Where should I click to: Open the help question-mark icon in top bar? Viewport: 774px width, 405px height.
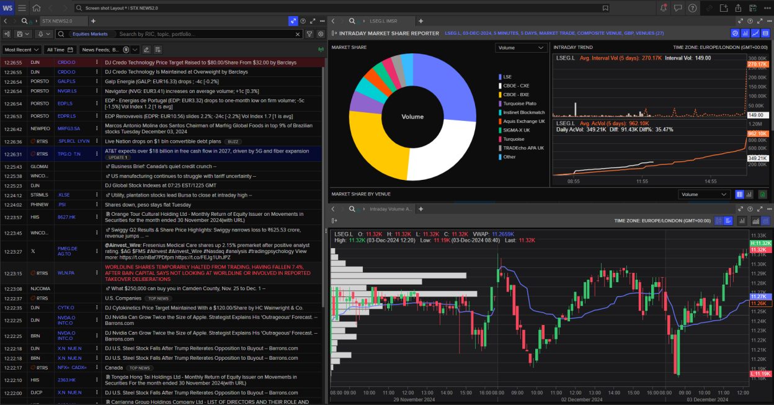point(692,7)
